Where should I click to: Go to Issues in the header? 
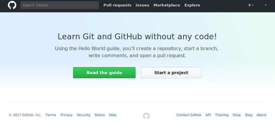pyautogui.click(x=142, y=5)
